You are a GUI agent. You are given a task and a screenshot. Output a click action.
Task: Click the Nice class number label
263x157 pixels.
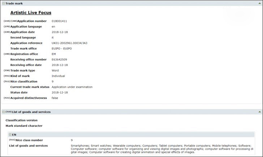point(29,140)
